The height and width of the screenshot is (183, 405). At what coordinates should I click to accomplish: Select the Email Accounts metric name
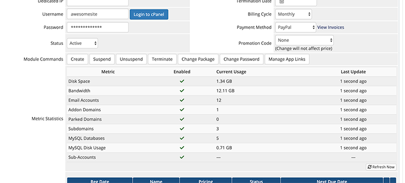coord(84,100)
